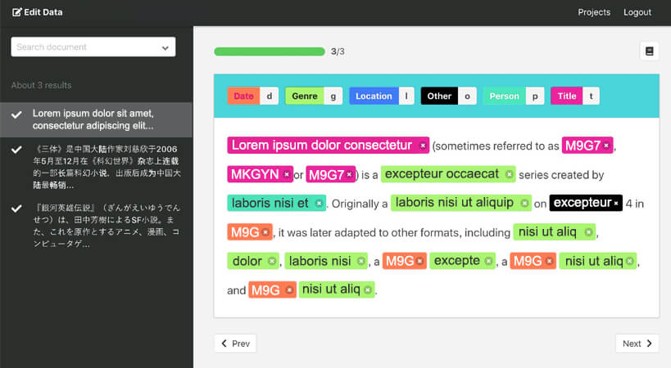
Task: Click the Search document input field
Action: coord(82,47)
